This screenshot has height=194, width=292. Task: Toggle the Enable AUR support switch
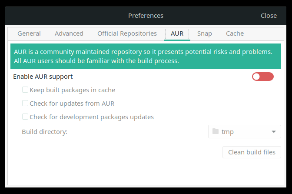pyautogui.click(x=263, y=77)
